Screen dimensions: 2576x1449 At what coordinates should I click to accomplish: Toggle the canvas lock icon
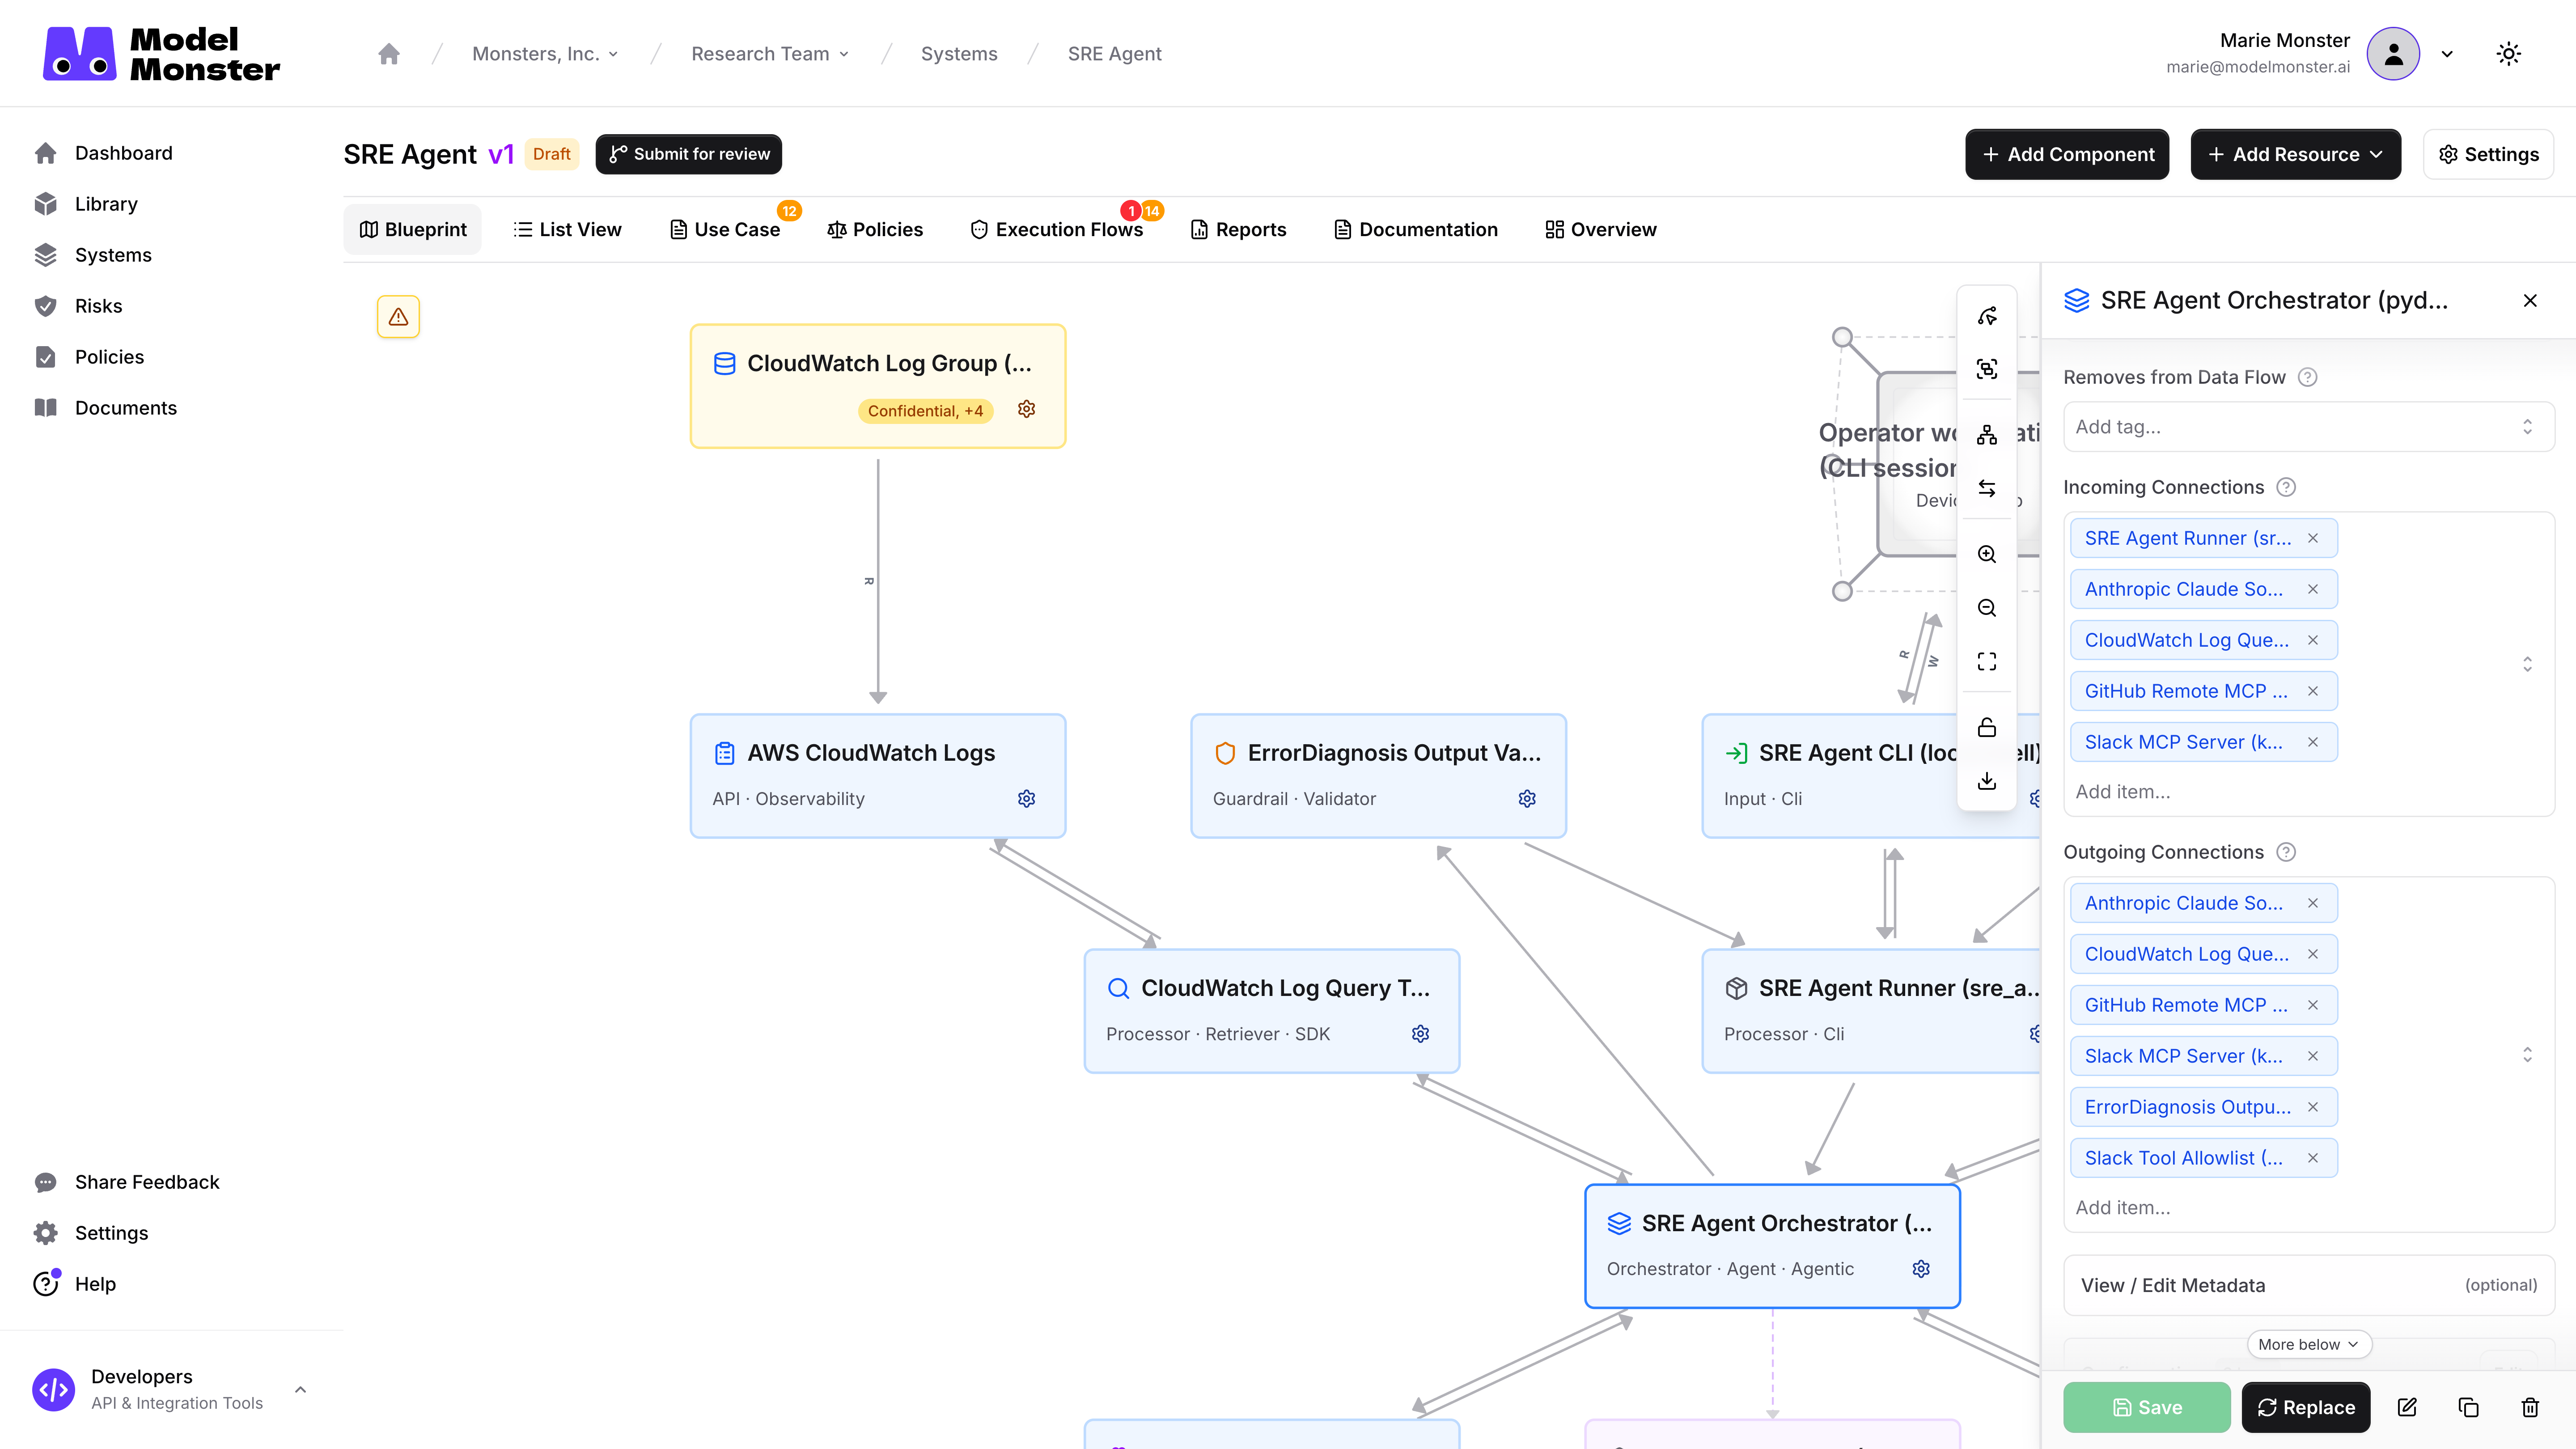pos(1987,727)
